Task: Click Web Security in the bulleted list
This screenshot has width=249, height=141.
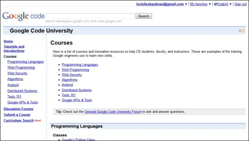Action: click(72, 75)
